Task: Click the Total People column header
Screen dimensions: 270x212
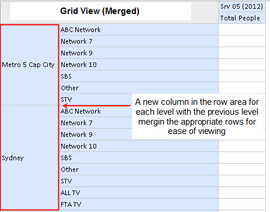Action: click(242, 18)
